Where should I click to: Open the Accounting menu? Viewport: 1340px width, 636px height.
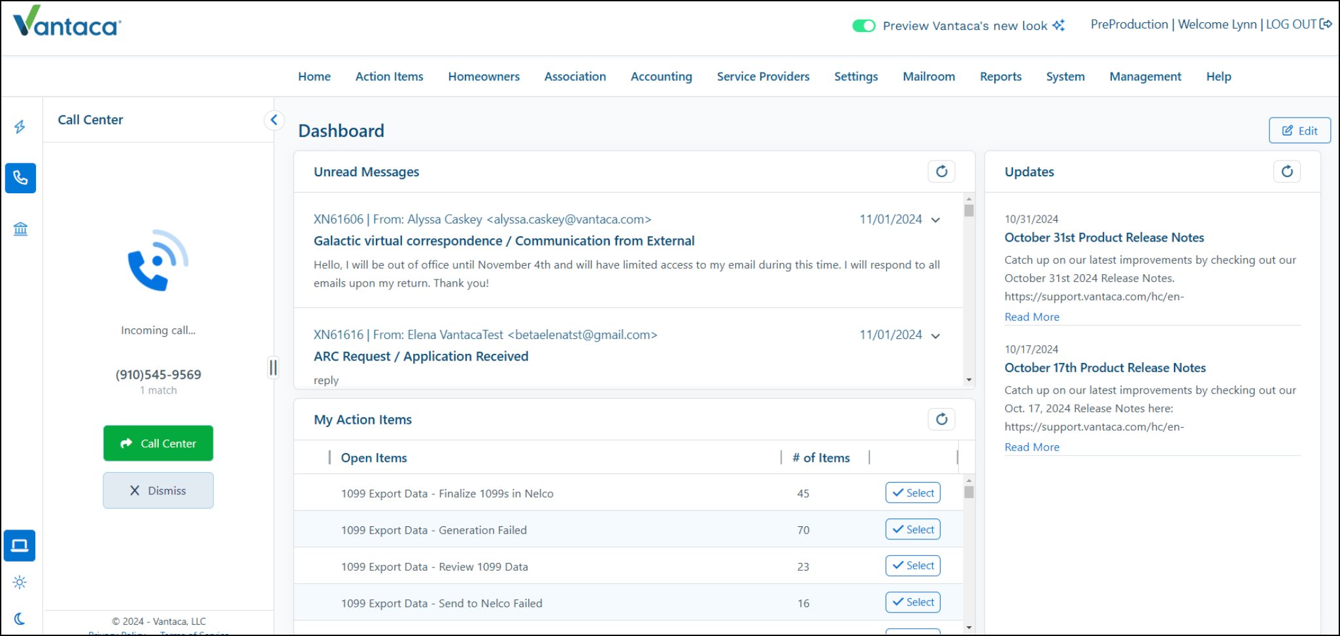coord(662,76)
